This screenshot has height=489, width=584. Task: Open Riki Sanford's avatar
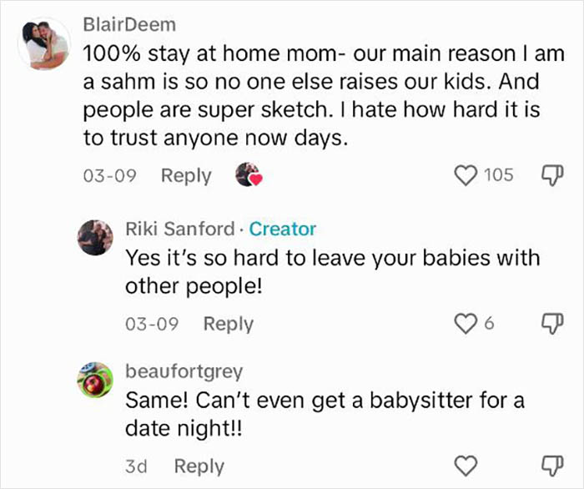coord(96,238)
